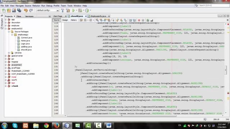Viewport: 230px width, 129px height.
Task: Select the Source view button
Action: click(x=56, y=20)
